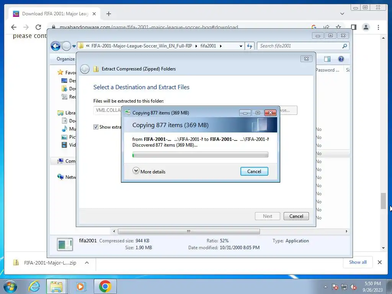This screenshot has width=392, height=294.
Task: Open a new Chrome tab
Action: [x=108, y=14]
